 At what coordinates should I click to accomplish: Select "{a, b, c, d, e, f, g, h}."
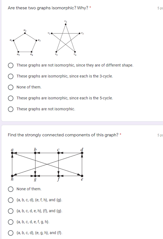click(x=11, y=221)
